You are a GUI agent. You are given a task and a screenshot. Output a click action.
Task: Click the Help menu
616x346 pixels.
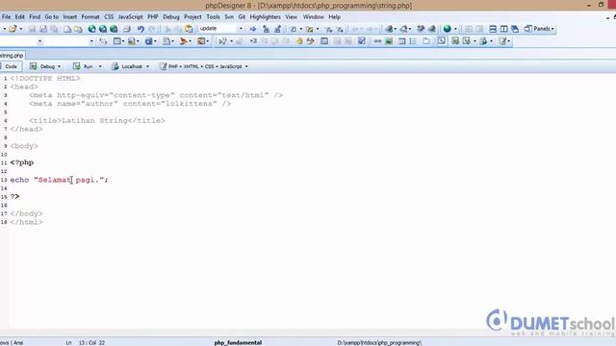334,17
